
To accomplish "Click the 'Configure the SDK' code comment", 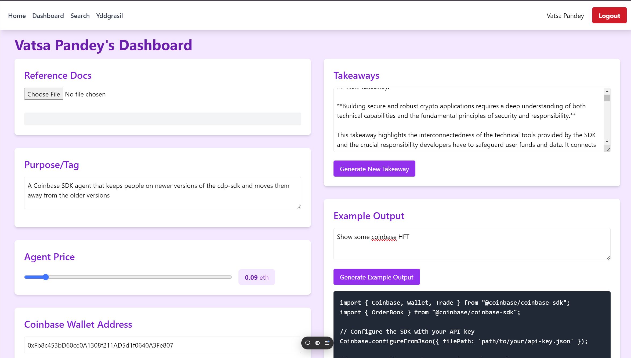I will (x=407, y=332).
